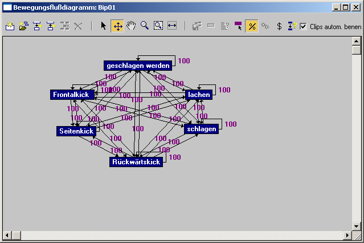Click the vertical scrollbar thumb
364x243 pixels.
356,50
